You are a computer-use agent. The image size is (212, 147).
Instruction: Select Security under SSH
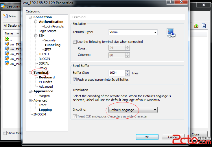(50, 40)
